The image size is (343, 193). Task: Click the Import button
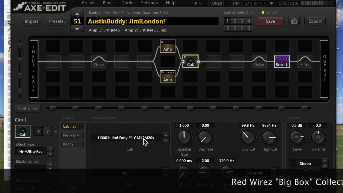coord(31,21)
